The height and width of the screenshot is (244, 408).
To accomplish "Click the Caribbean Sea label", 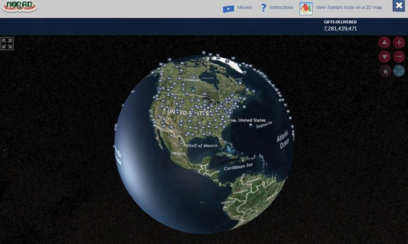I will (238, 166).
